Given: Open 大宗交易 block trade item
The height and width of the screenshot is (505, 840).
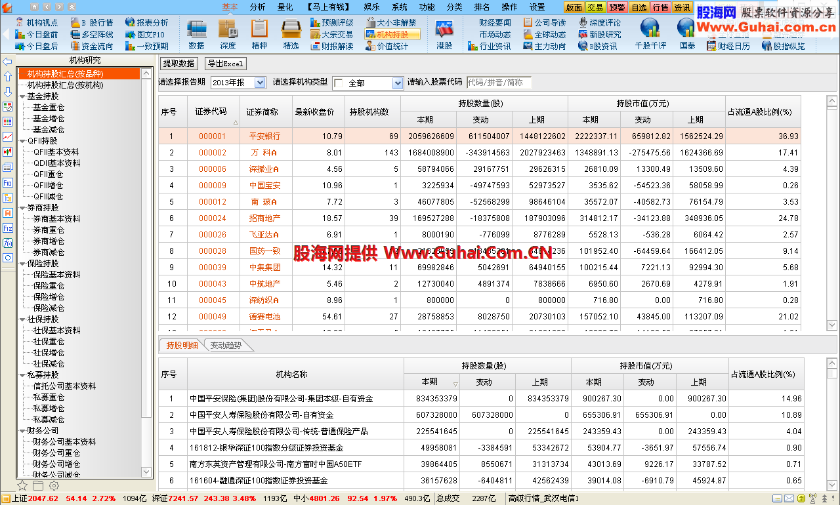Looking at the screenshot, I should (331, 34).
